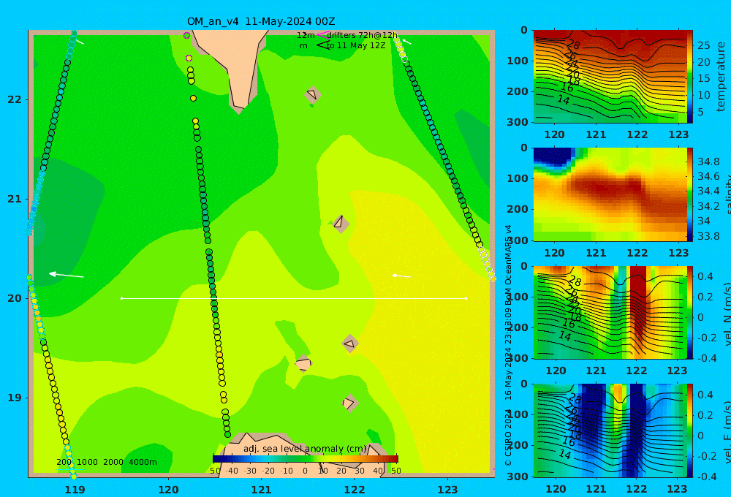
Task: Click the magenta drifter arrow in the legend
Action: [322, 34]
